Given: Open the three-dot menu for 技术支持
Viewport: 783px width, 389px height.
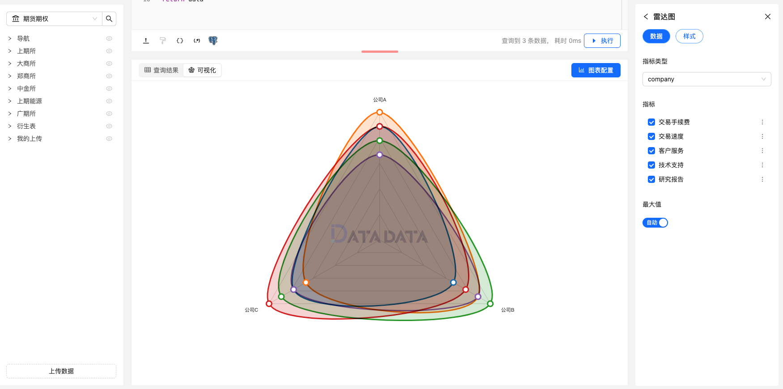Looking at the screenshot, I should tap(762, 165).
